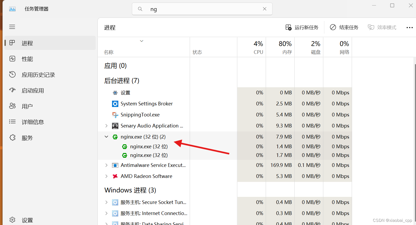Image resolution: width=416 pixels, height=225 pixels.
Task: Open the hamburger navigation menu
Action: 12,27
